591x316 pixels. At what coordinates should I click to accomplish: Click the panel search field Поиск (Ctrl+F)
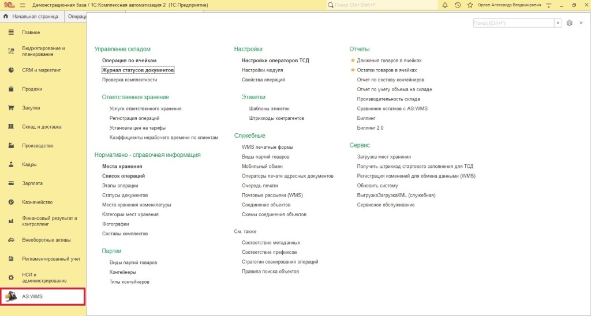tap(513, 23)
